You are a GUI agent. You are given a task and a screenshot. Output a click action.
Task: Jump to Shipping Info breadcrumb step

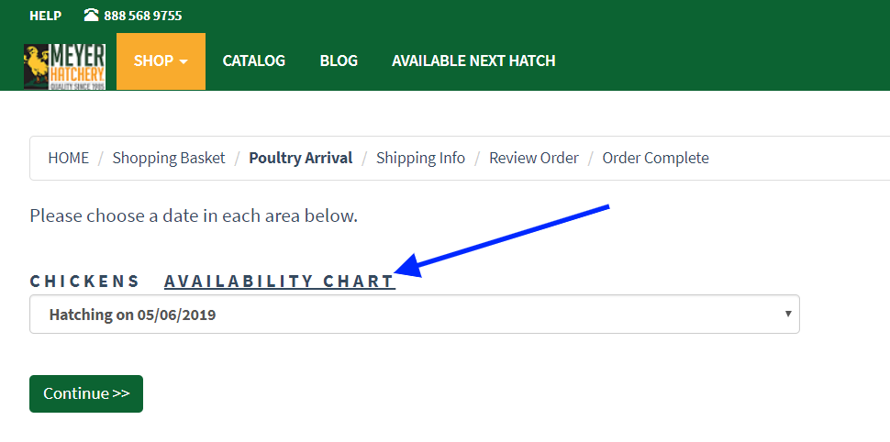[x=420, y=158]
